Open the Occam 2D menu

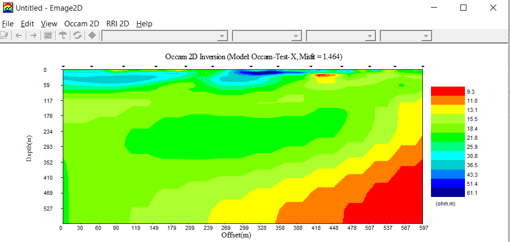tap(82, 24)
